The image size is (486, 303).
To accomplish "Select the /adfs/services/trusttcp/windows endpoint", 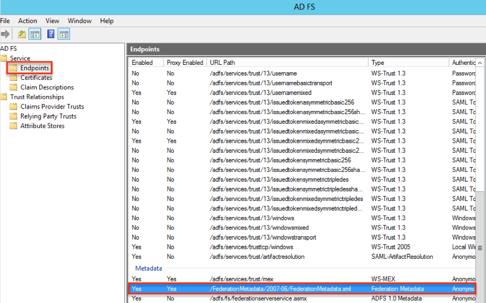I will [x=302, y=247].
